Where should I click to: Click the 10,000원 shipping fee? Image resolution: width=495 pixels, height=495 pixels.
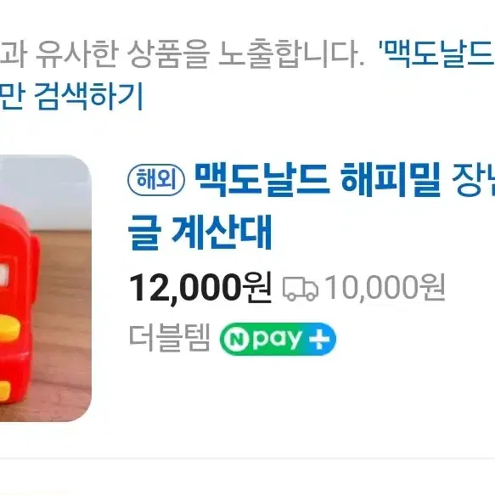tap(385, 288)
